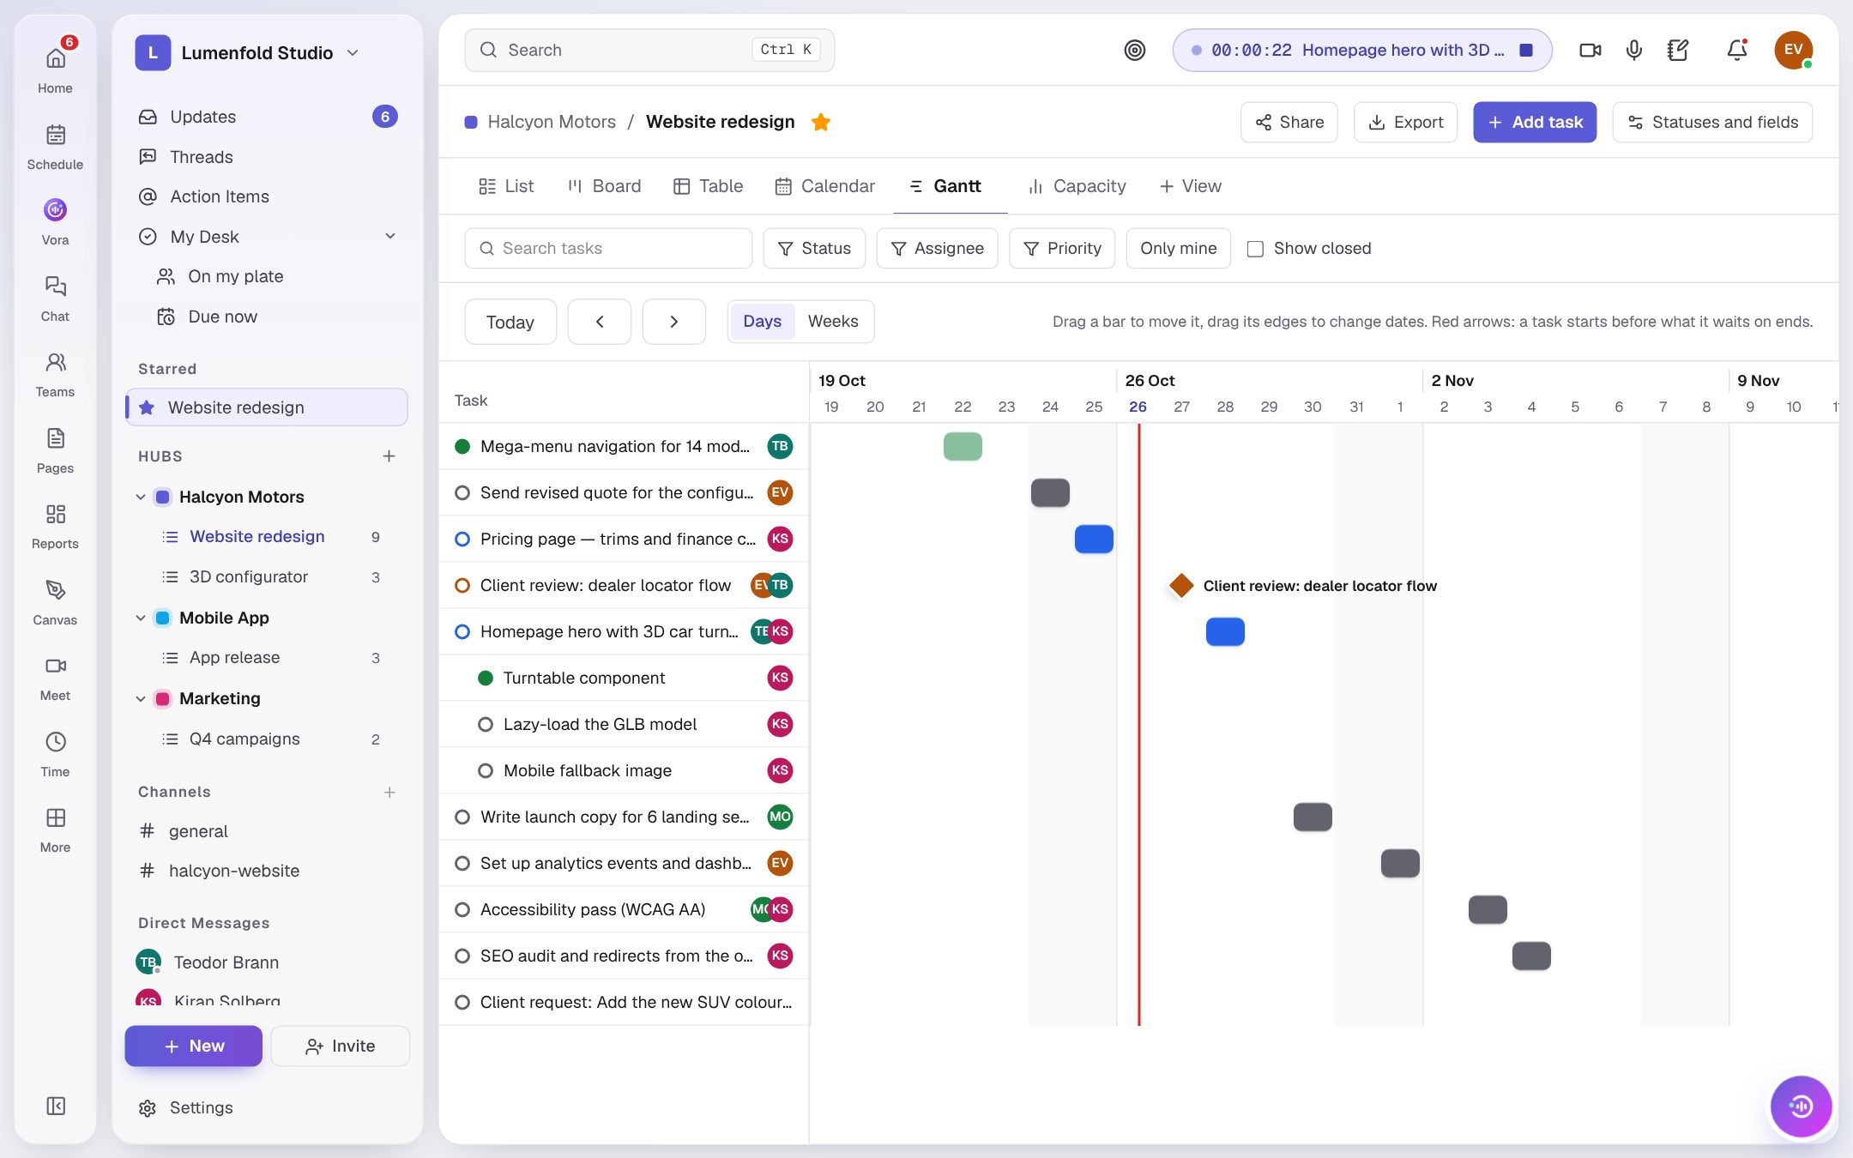The image size is (1853, 1158).
Task: Toggle the Only mine filter
Action: click(1178, 248)
